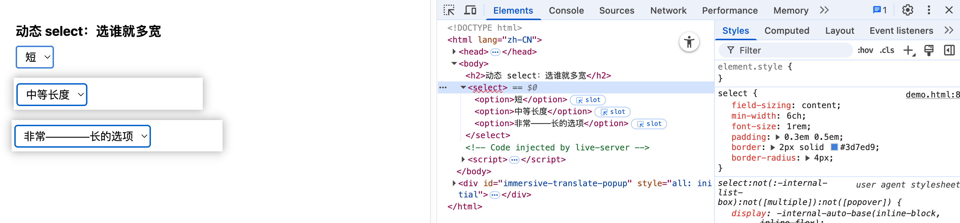The width and height of the screenshot is (960, 223).
Task: Toggle the :hov element state panel
Action: tap(865, 50)
